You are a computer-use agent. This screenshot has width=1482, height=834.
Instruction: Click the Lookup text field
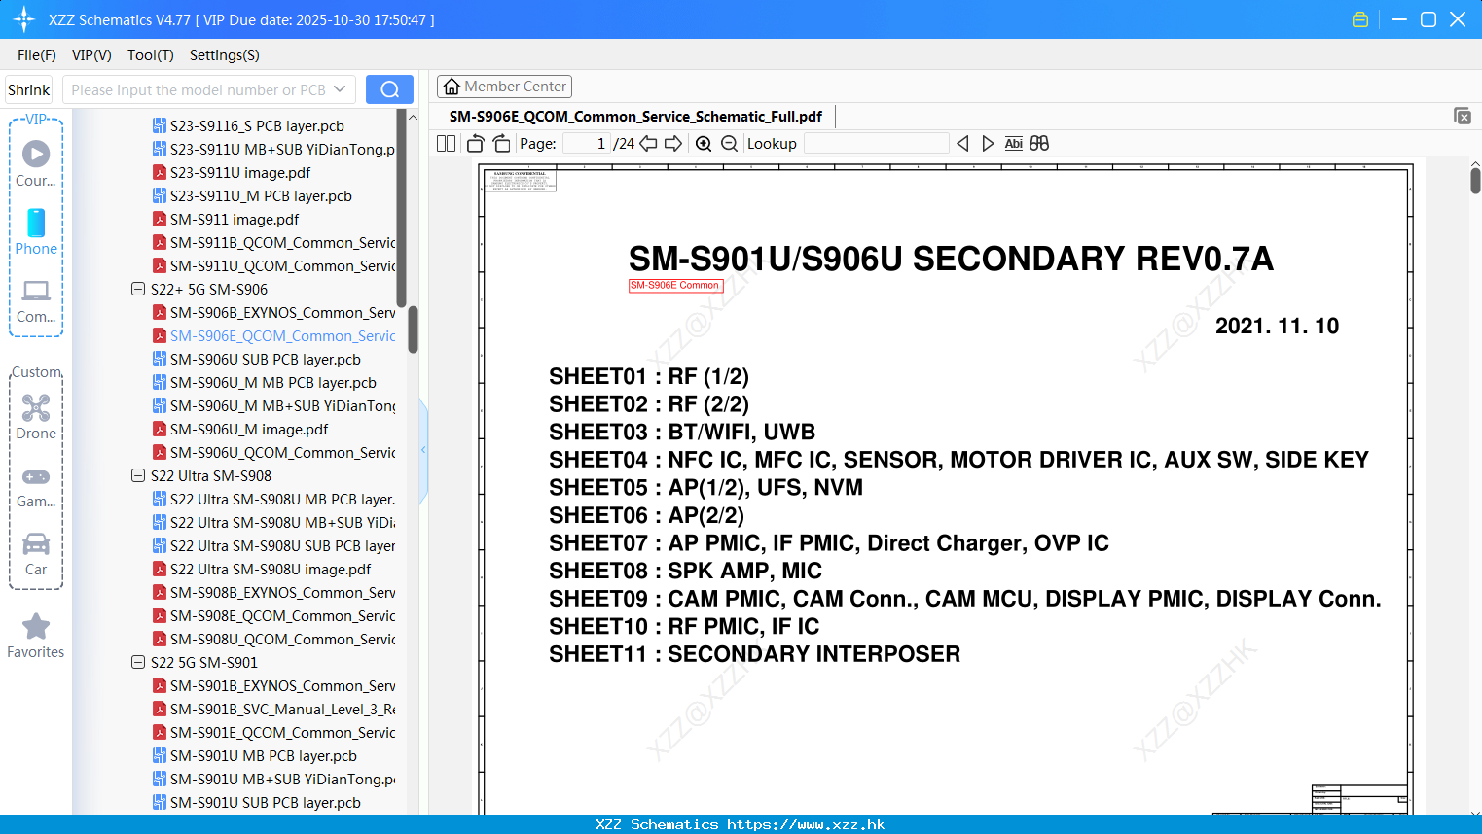tap(877, 144)
